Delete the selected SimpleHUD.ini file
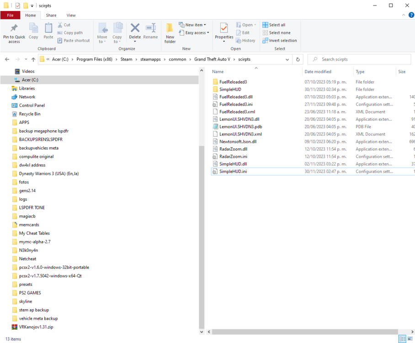This screenshot has width=415, height=343. click(x=135, y=32)
